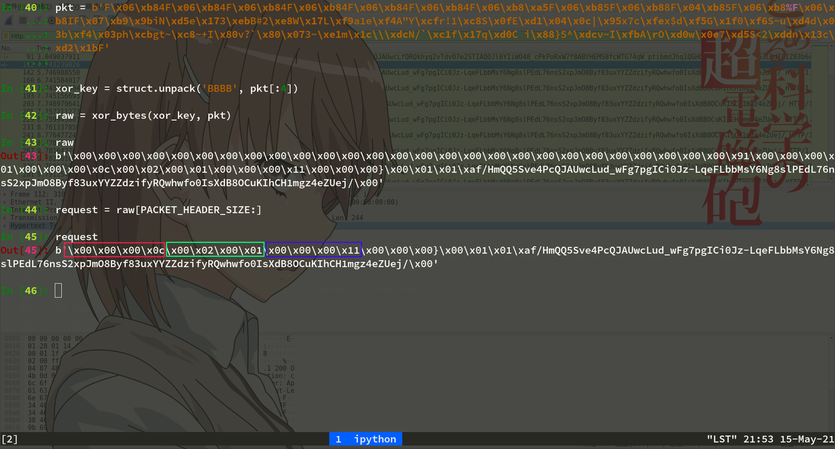Image resolution: width=835 pixels, height=449 pixels.
Task: Click the tmux status date '15-May-21'
Action: coord(807,439)
